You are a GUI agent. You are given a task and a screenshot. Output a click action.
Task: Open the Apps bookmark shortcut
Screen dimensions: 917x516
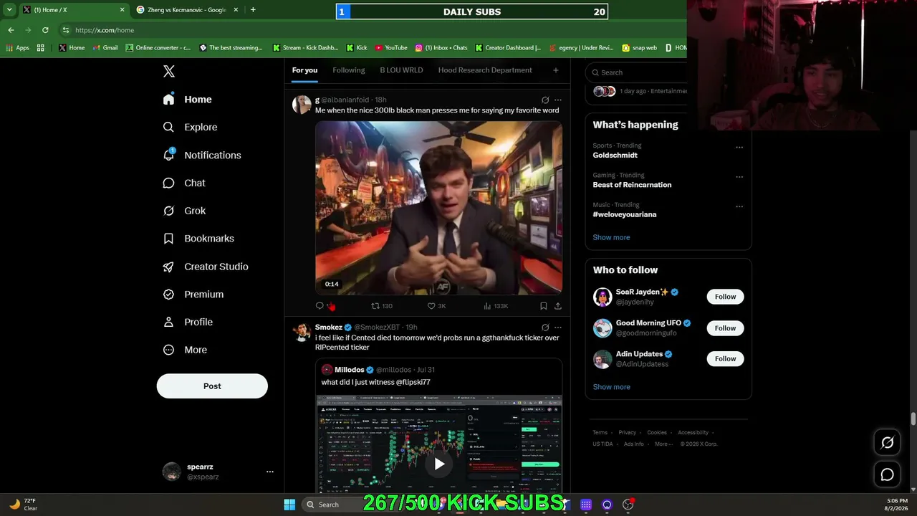(17, 48)
